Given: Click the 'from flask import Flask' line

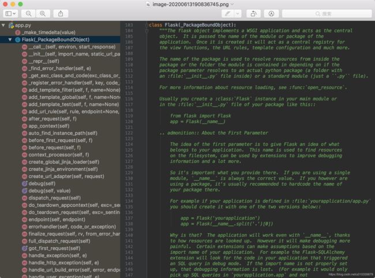Looking at the screenshot, I should coord(200,116).
